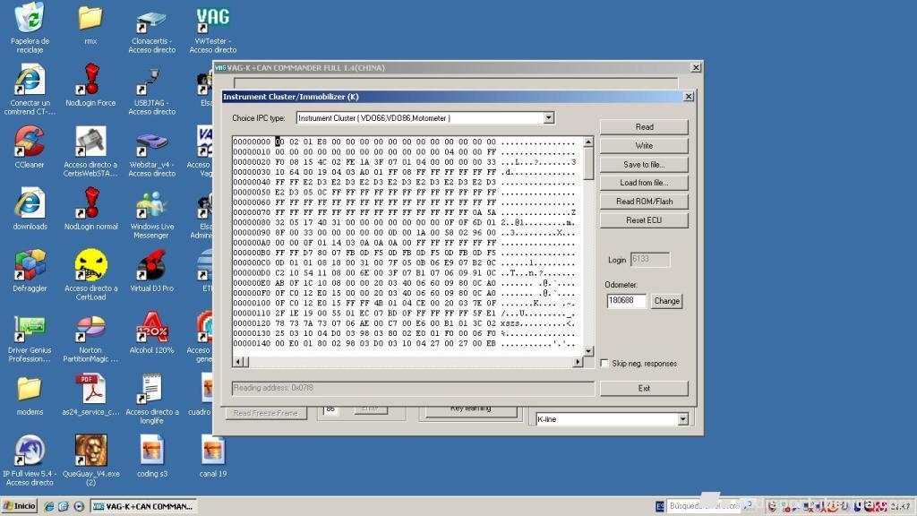Click the Change odometer button
The height and width of the screenshot is (516, 917).
[666, 301]
